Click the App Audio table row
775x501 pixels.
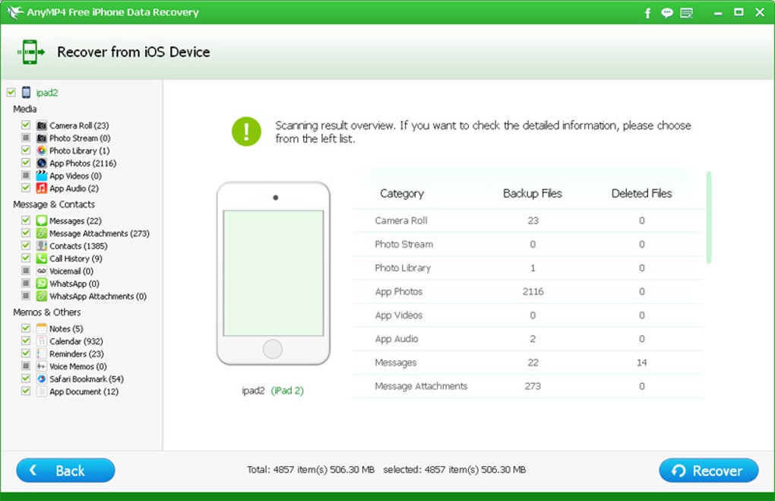click(527, 339)
